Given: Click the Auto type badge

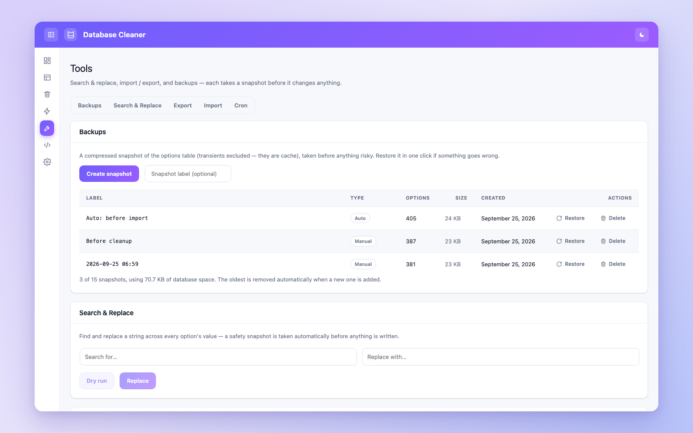Looking at the screenshot, I should (x=360, y=218).
